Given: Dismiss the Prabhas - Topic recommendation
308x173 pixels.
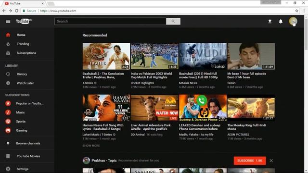Looking at the screenshot, I should click(271, 161).
